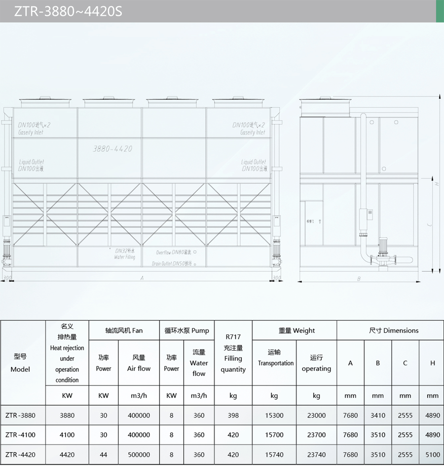
Task: Click the green block in top-right corner
Action: [x=440, y=11]
